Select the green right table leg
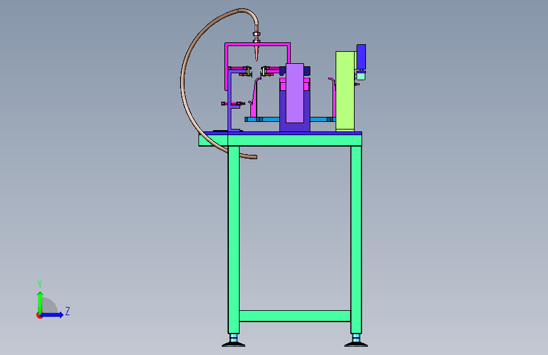Image resolution: width=548 pixels, height=355 pixels. click(356, 239)
